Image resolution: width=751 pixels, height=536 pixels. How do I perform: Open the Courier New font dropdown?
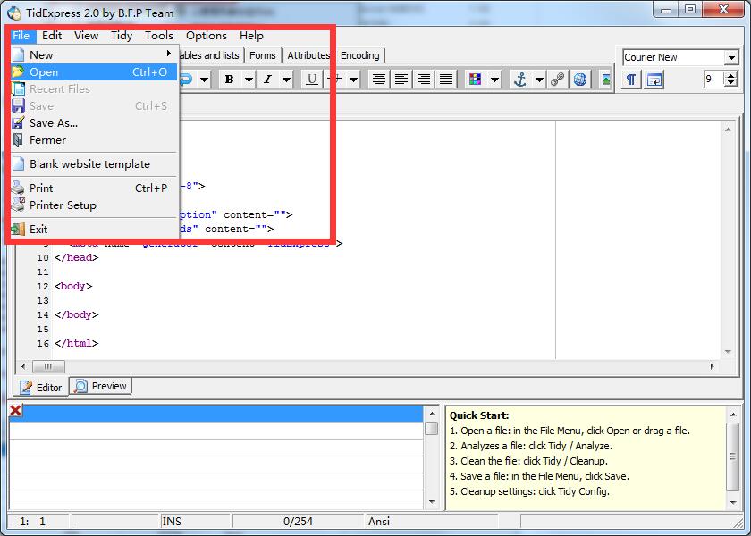tap(731, 57)
